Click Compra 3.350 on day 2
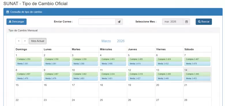Viewport: 225px width, 106px height. click(x=57, y=59)
